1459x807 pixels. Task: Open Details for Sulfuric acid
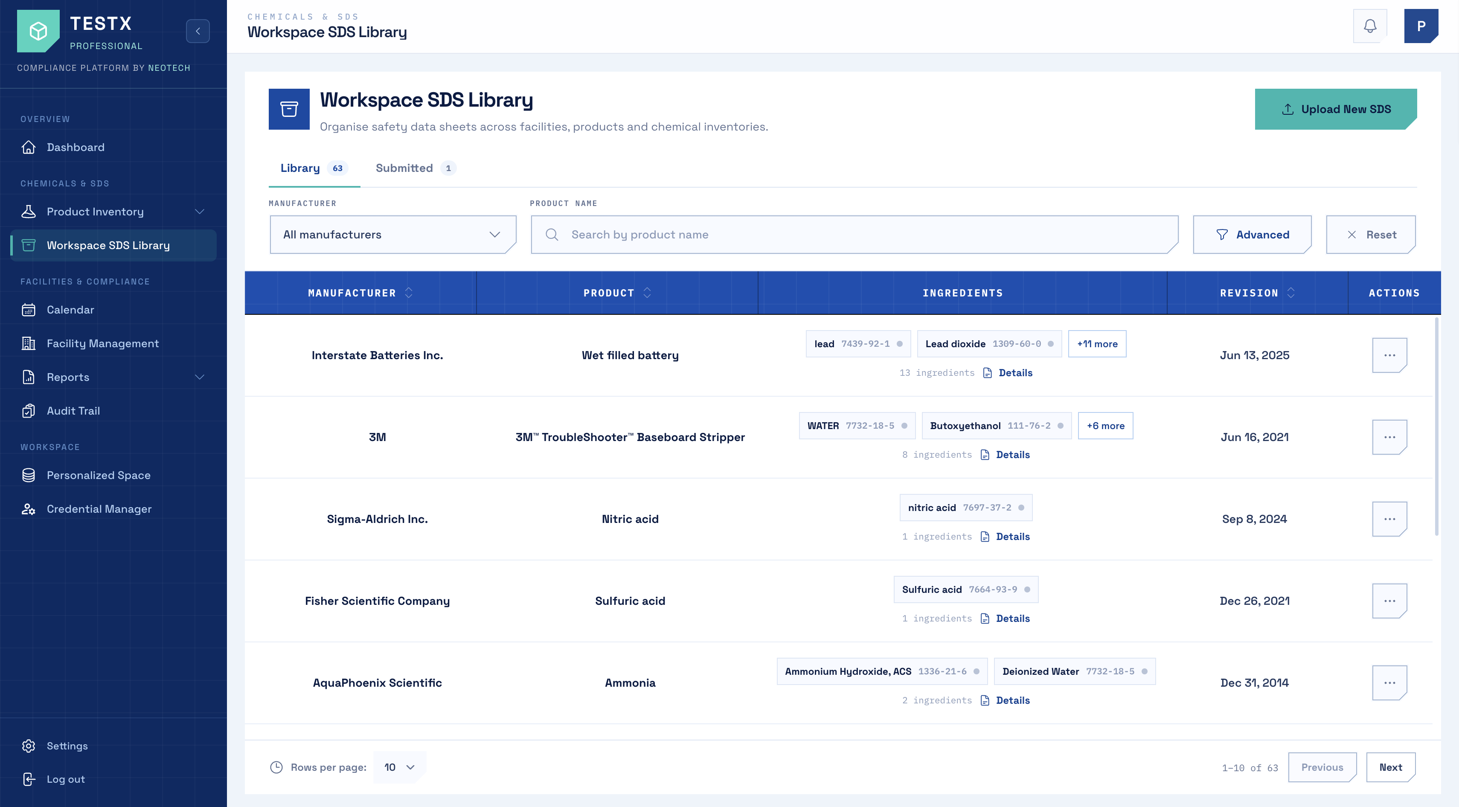[x=1006, y=618]
